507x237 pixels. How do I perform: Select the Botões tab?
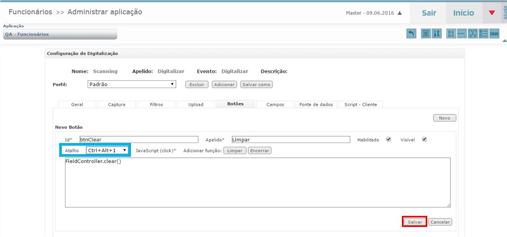coord(236,104)
